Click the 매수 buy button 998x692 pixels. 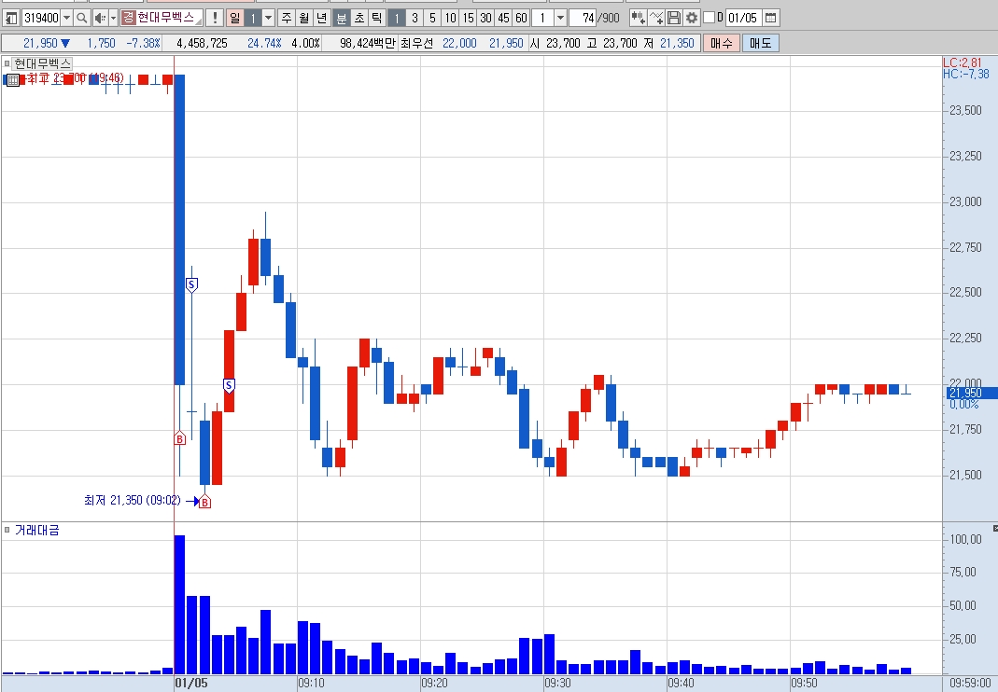pyautogui.click(x=721, y=43)
